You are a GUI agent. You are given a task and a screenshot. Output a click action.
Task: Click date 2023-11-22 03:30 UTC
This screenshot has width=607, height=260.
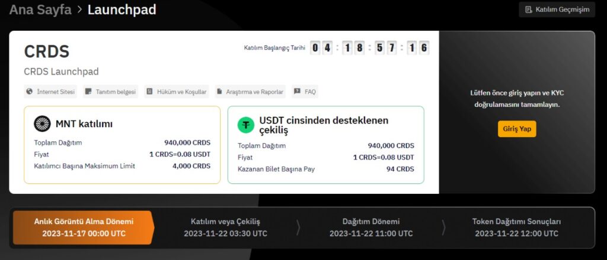(225, 234)
